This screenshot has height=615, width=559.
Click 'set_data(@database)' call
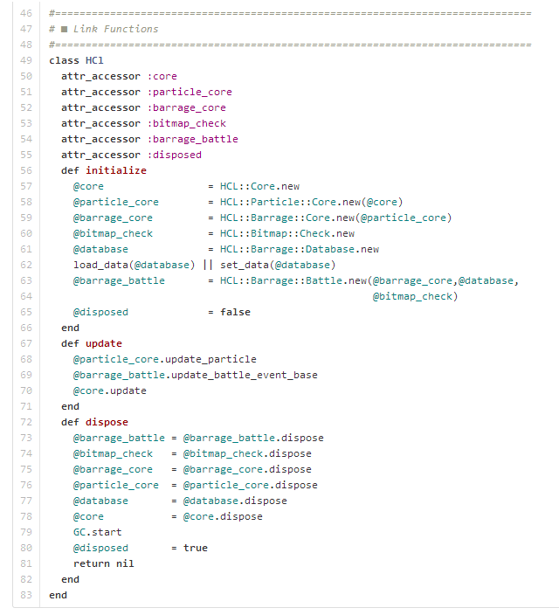[x=278, y=265]
